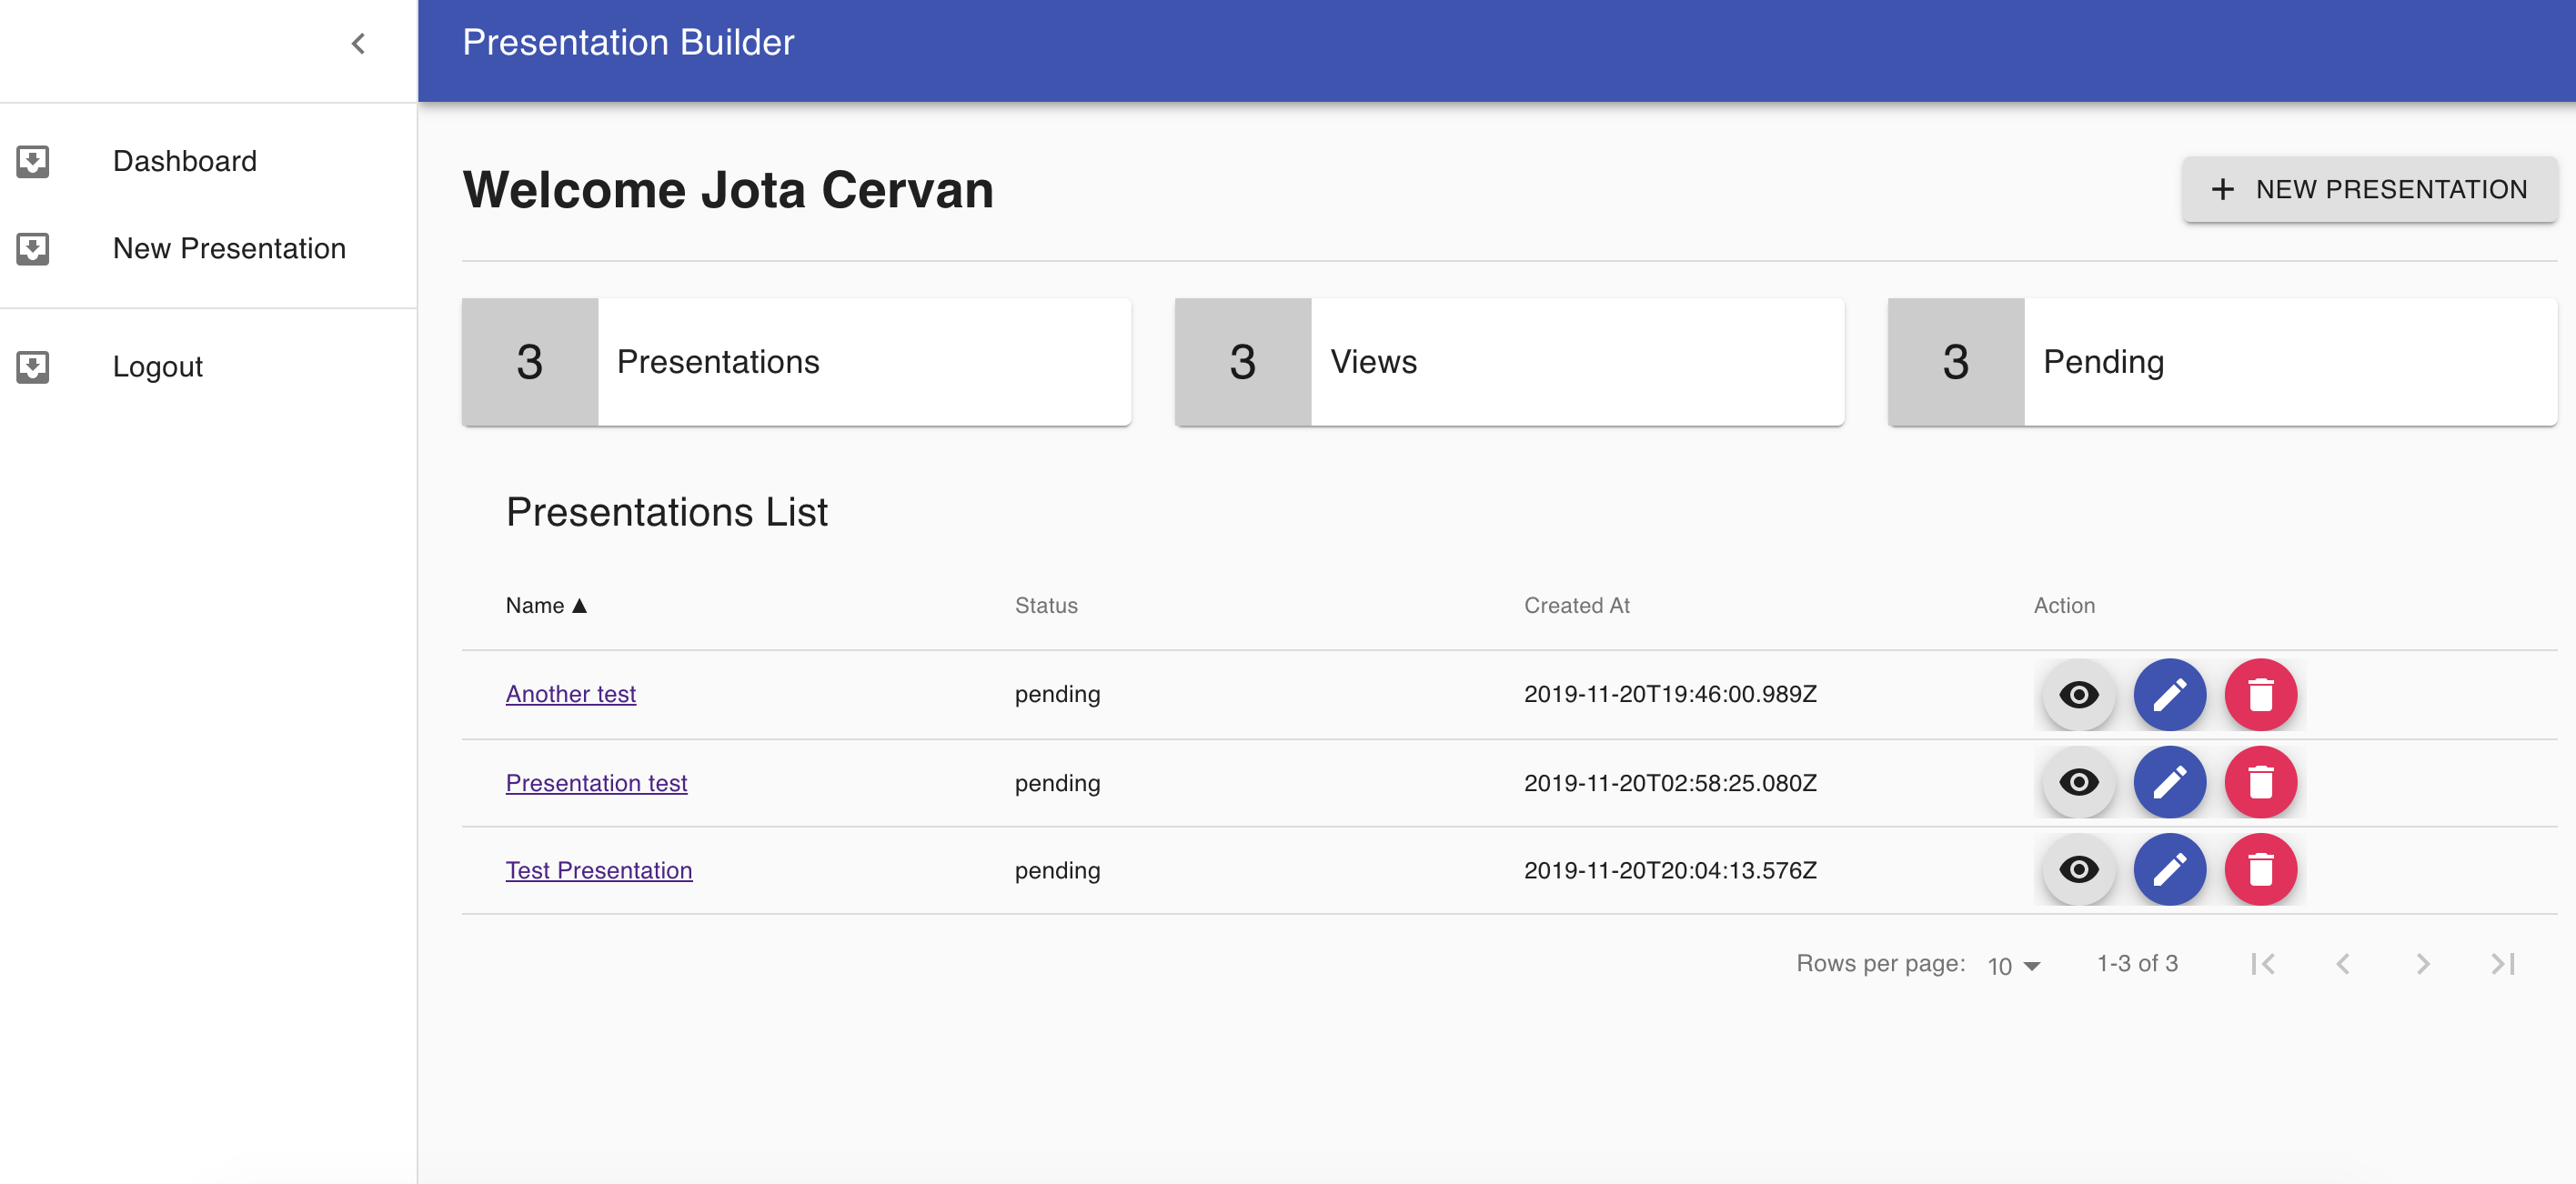The width and height of the screenshot is (2576, 1184).
Task: Click the NEW PRESENTATION button
Action: pos(2370,189)
